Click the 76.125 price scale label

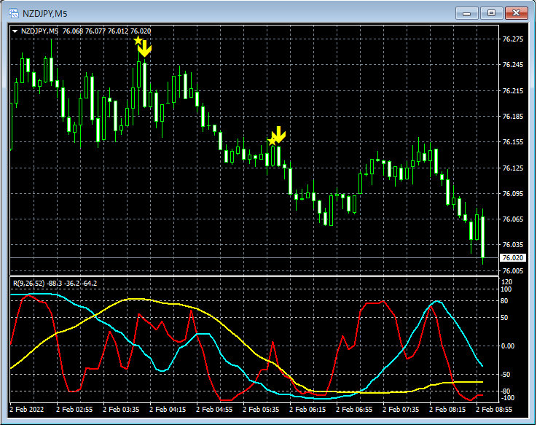513,168
